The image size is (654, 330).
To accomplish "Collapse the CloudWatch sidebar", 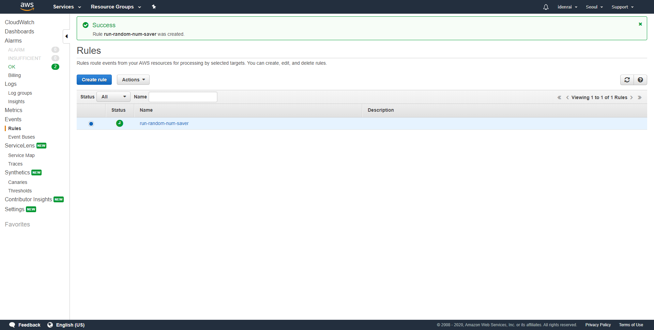I will click(67, 36).
